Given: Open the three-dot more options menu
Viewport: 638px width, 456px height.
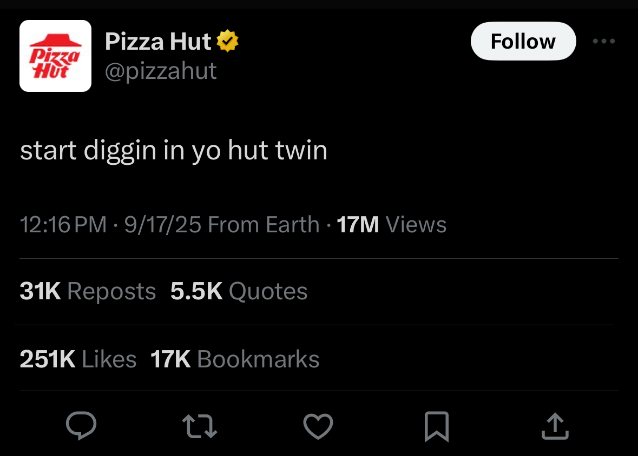Looking at the screenshot, I should point(604,42).
